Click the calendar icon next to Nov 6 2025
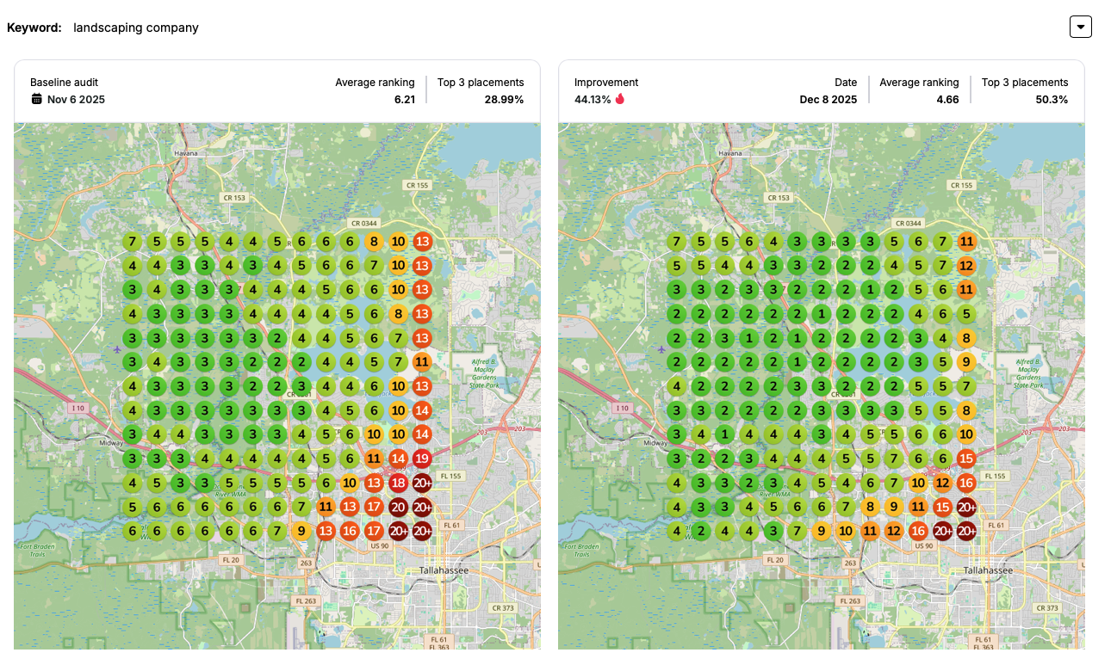1111x665 pixels. (x=37, y=99)
